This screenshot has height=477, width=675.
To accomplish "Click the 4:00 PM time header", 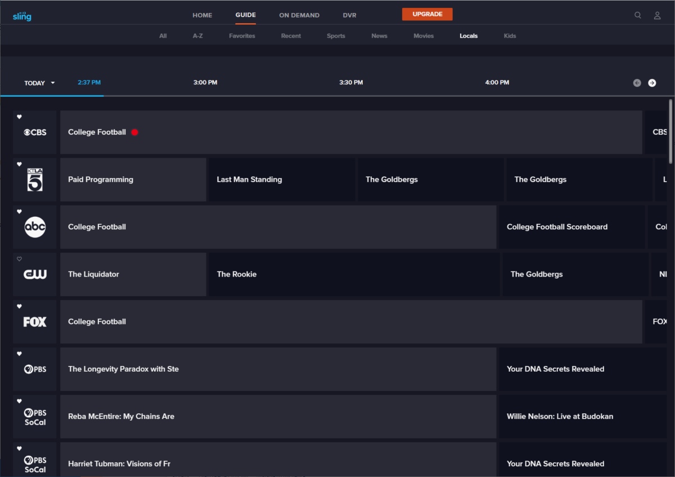I will (x=497, y=82).
